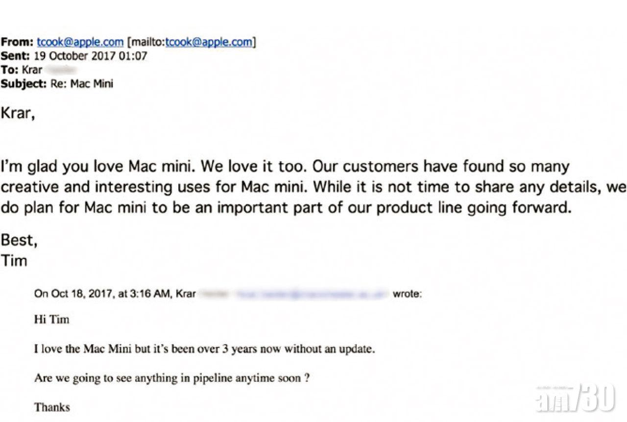
Task: Click the bold "Subject:" label
Action: 24,83
